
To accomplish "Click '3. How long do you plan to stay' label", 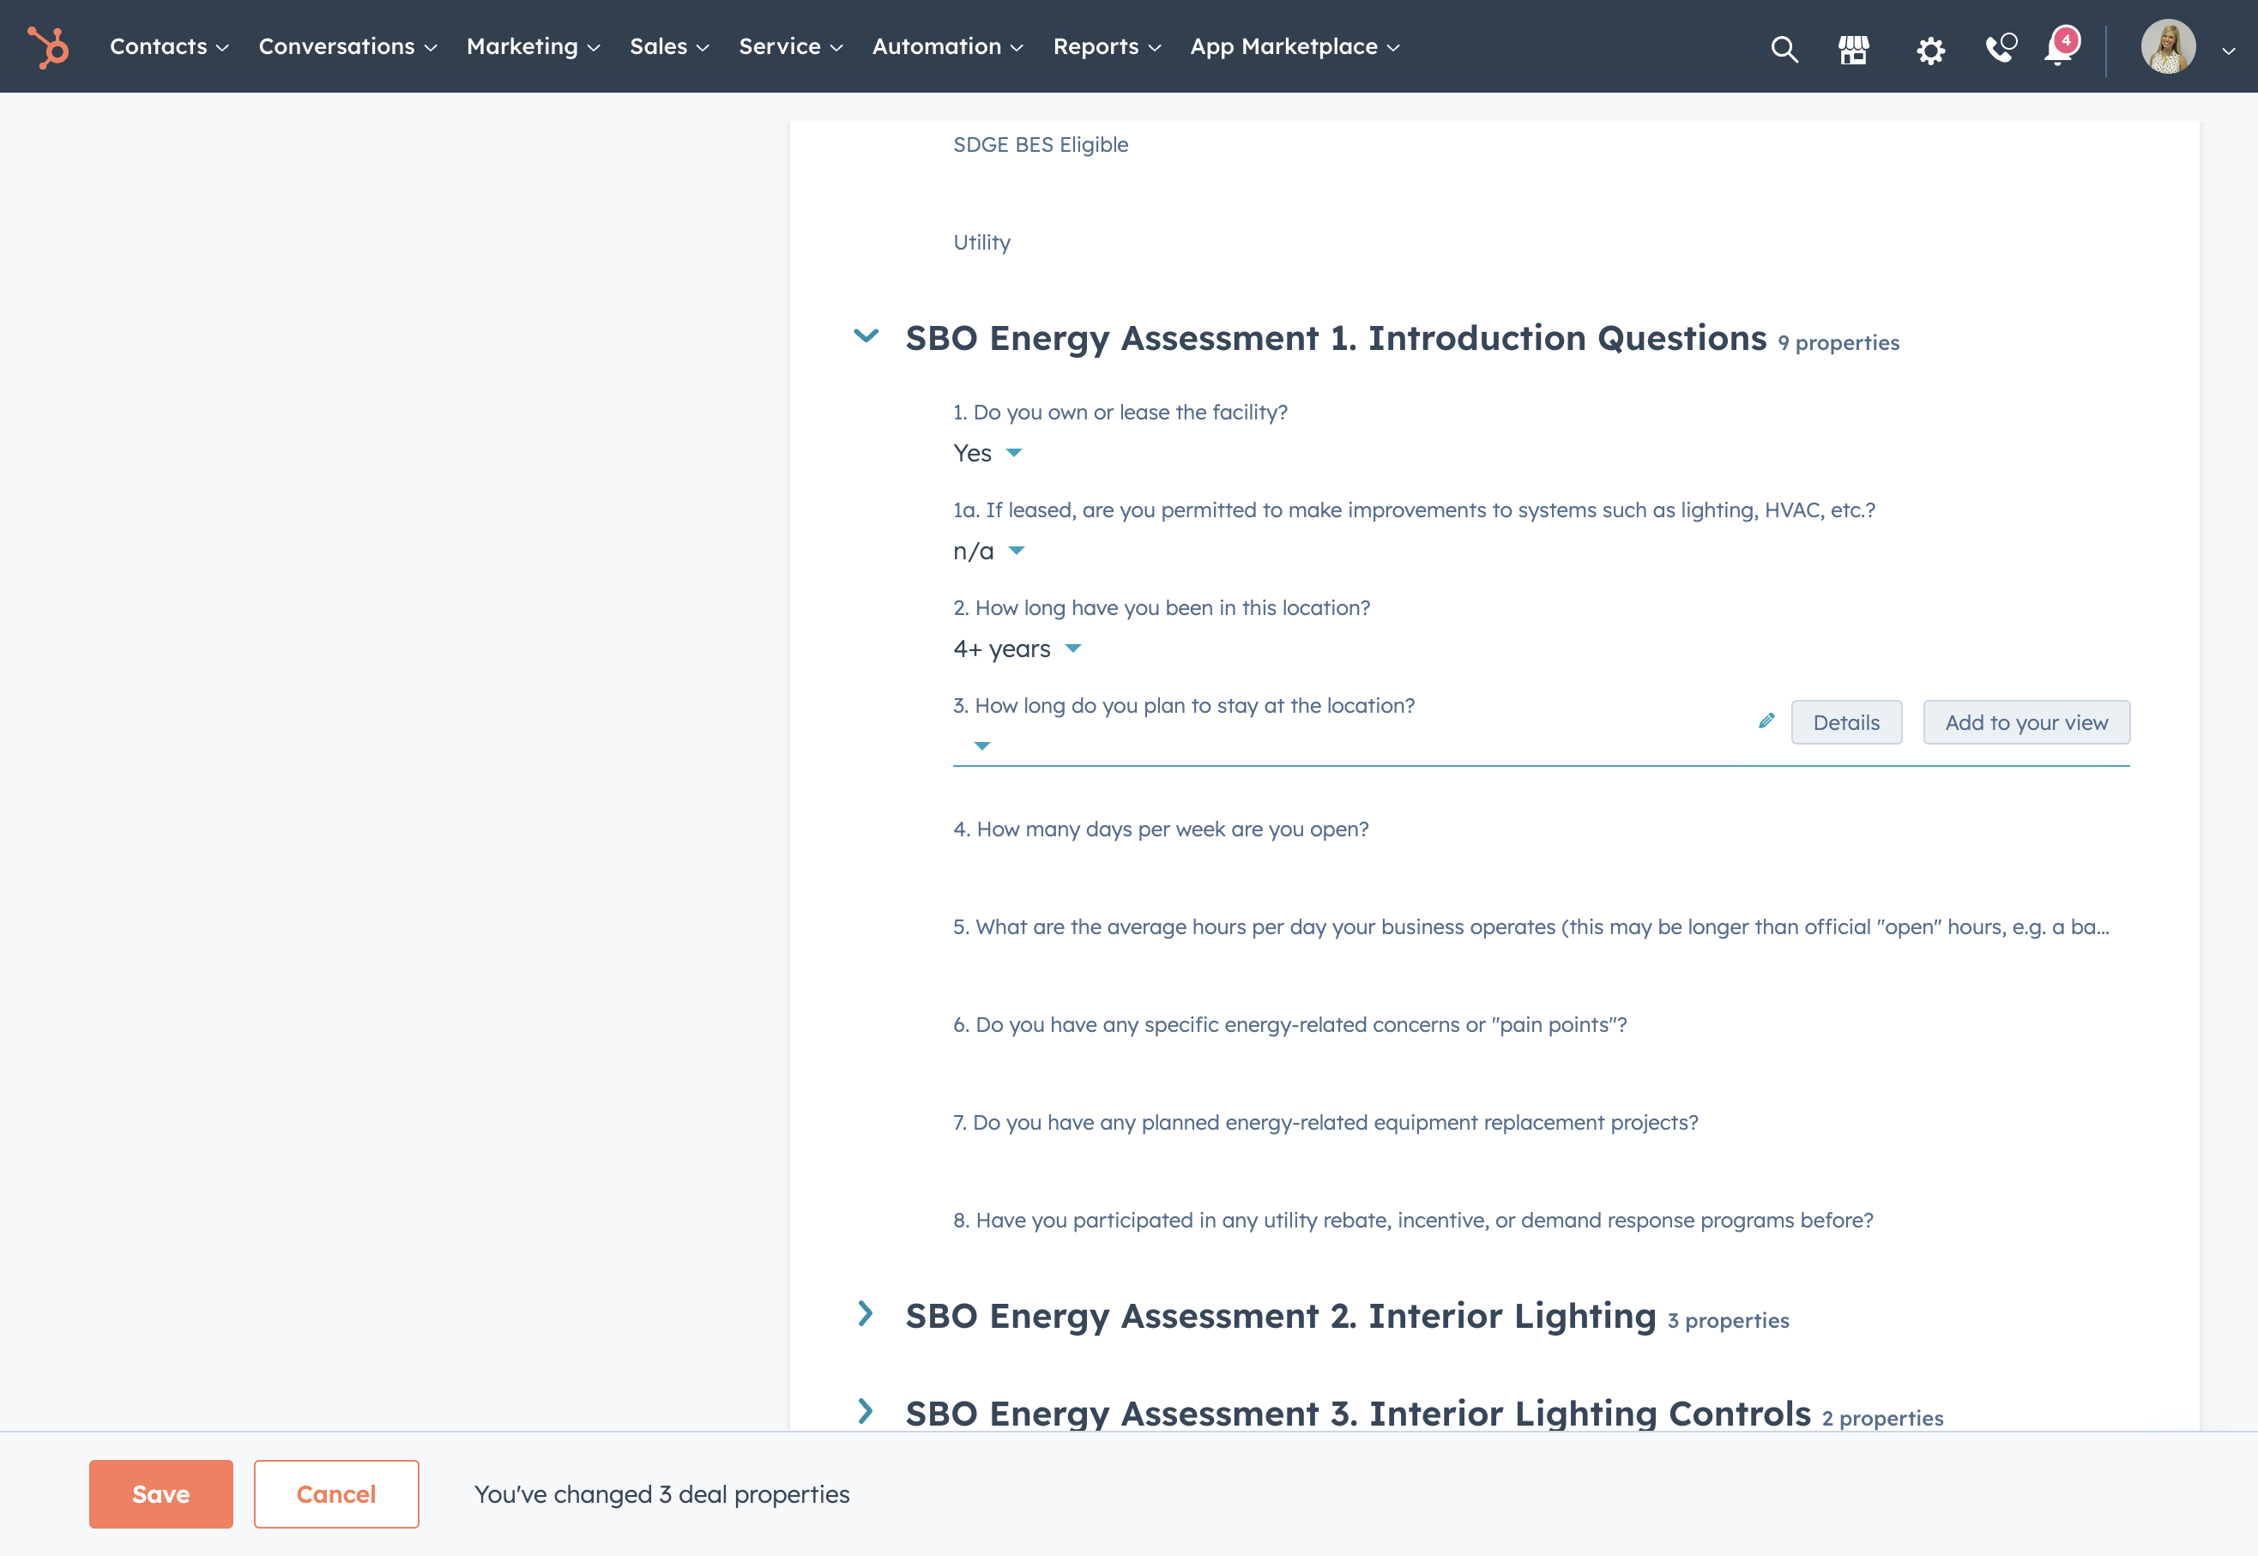I will pos(1184,705).
